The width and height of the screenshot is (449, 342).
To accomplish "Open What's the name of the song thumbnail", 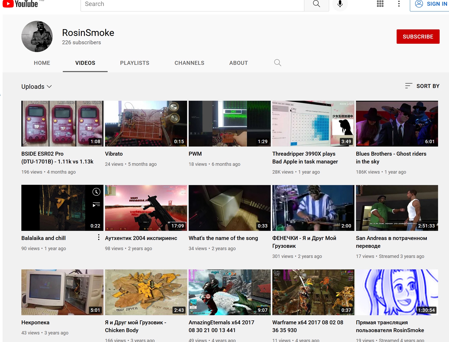I will (x=230, y=208).
